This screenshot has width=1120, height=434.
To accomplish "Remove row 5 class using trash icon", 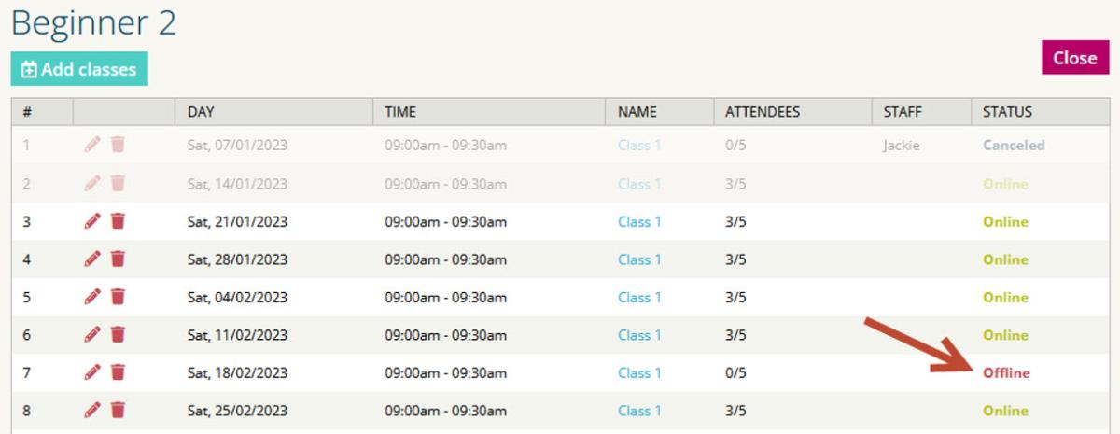I will pos(118,297).
